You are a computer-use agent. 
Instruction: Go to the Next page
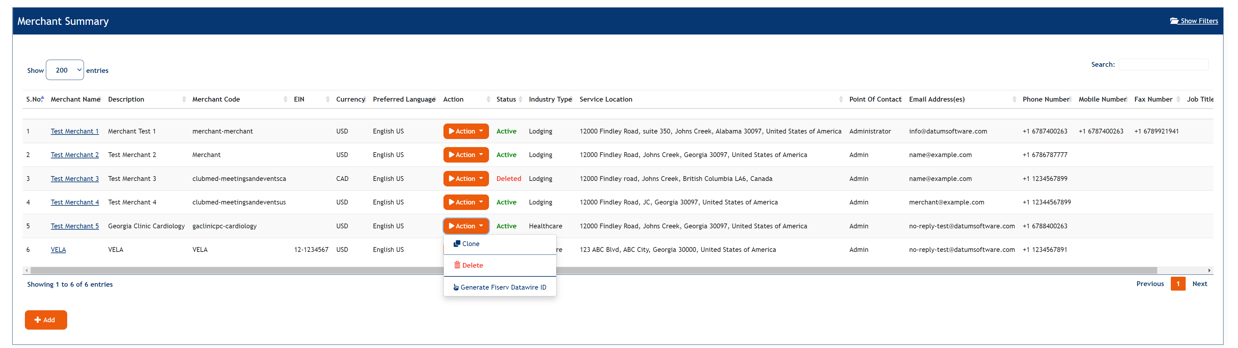1199,284
